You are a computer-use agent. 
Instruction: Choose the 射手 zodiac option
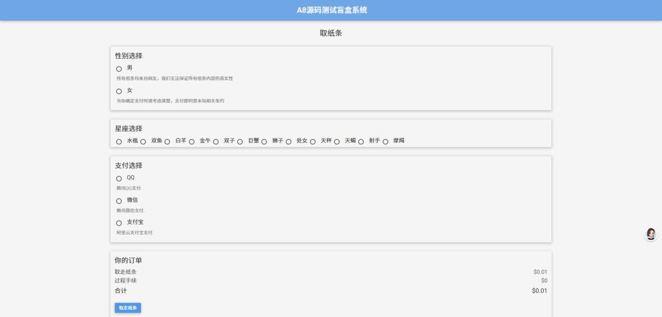point(361,142)
